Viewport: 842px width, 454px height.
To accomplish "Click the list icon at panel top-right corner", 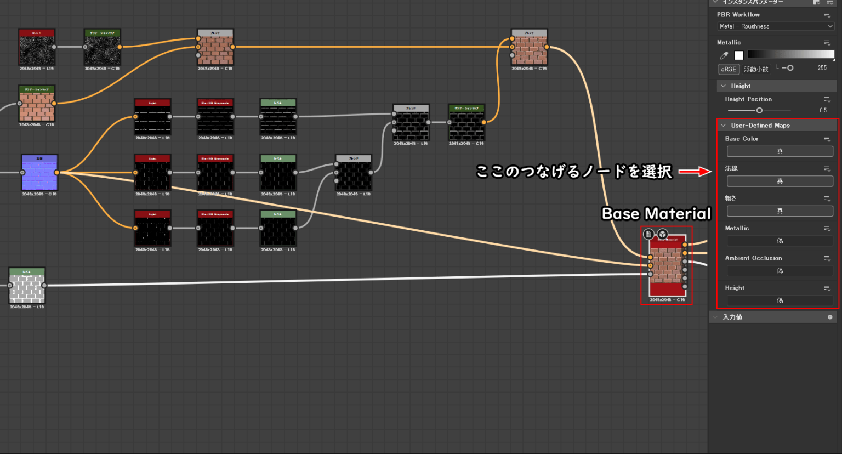I will click(x=830, y=3).
